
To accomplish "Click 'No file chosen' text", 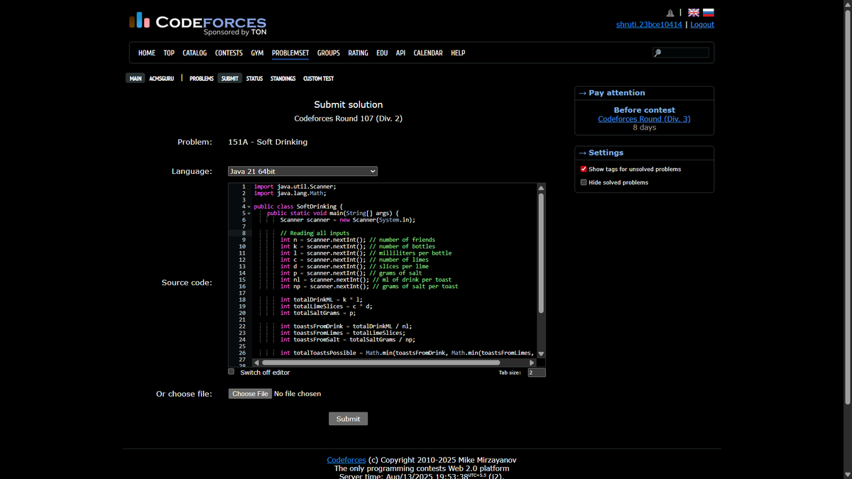I will (x=297, y=393).
